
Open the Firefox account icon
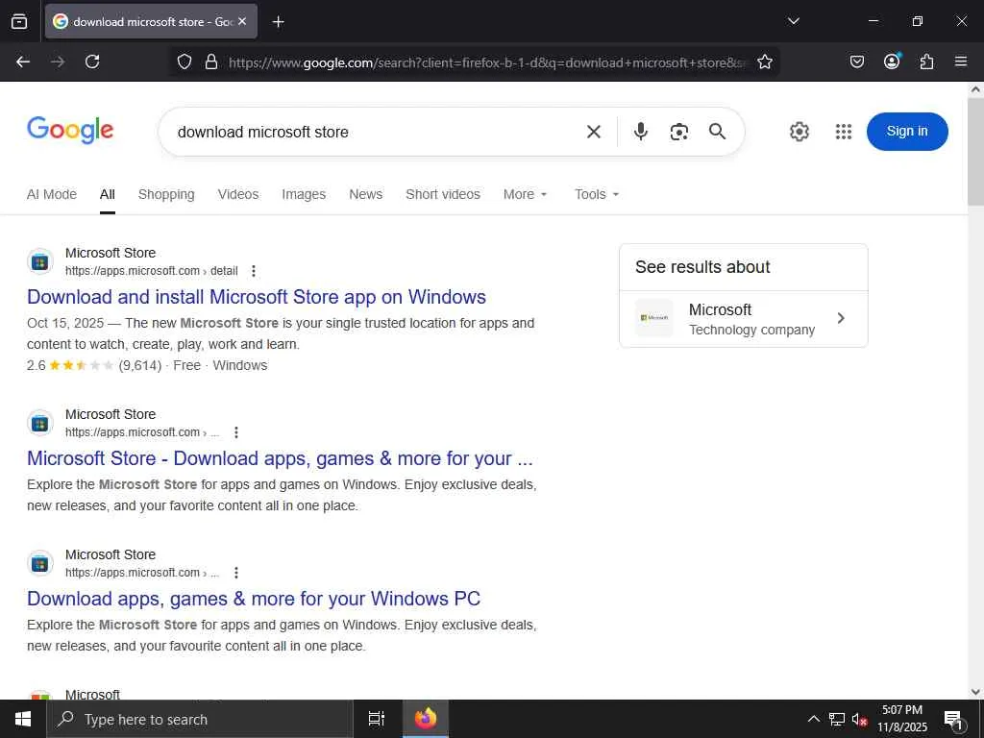[892, 61]
